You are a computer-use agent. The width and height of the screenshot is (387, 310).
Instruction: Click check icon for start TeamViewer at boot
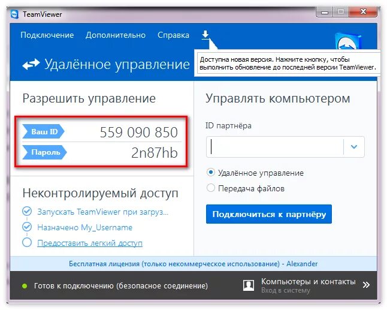coord(27,212)
